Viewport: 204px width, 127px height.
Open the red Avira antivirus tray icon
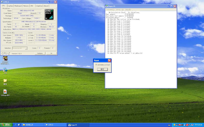pos(187,125)
